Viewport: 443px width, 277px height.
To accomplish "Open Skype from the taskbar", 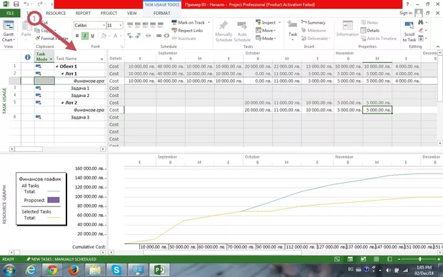I will 116,270.
